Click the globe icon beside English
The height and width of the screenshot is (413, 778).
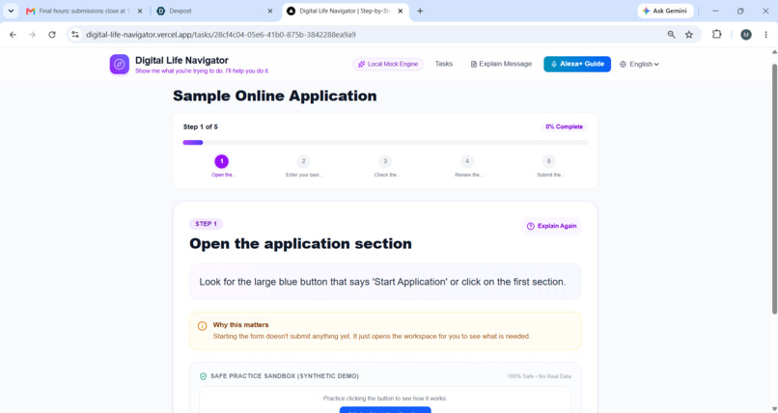(624, 64)
